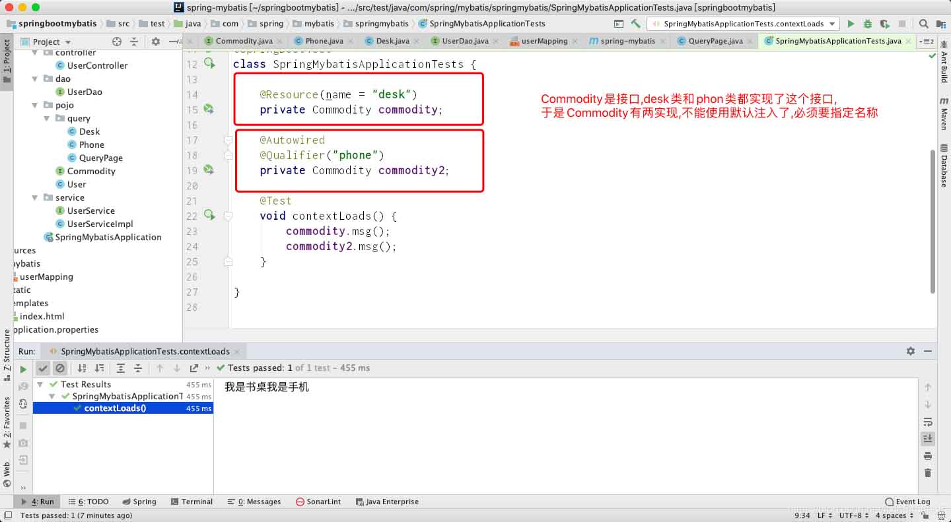The image size is (951, 522).
Task: Select index.html in the project tree
Action: pyautogui.click(x=42, y=316)
